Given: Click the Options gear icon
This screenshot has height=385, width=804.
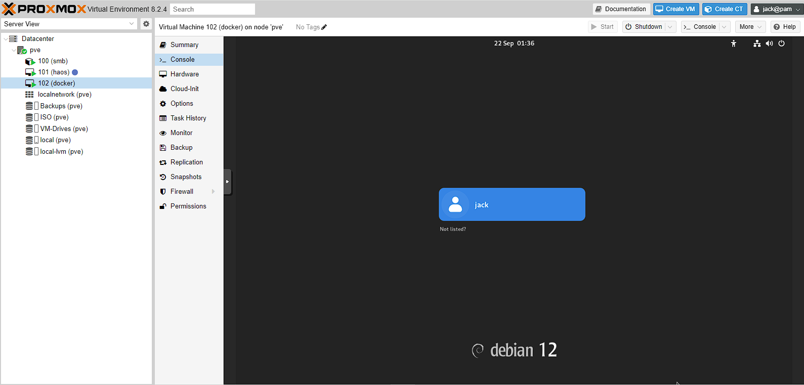Looking at the screenshot, I should 163,104.
